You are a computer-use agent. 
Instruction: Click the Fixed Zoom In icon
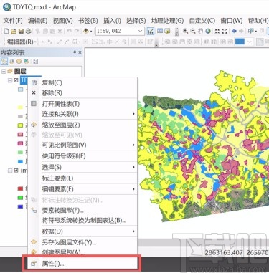217,31
